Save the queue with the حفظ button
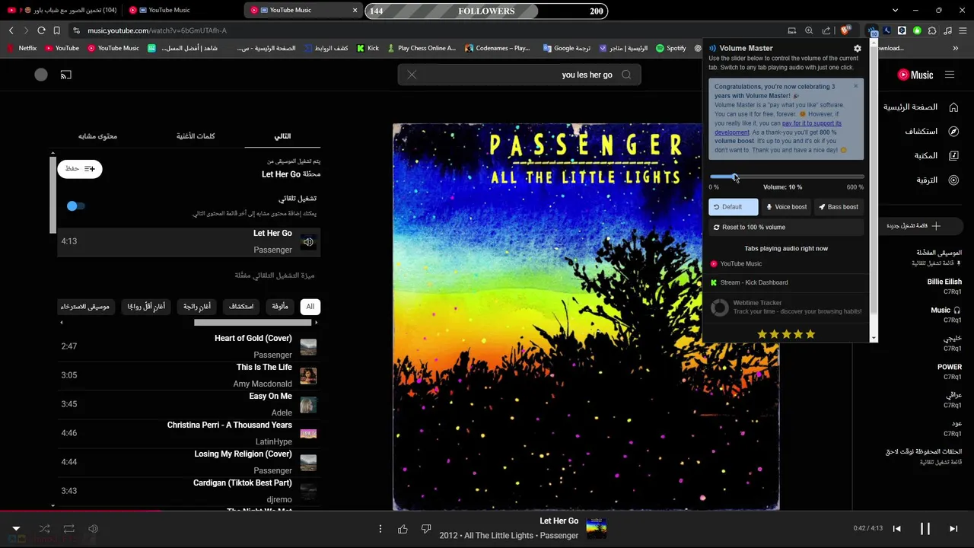The width and height of the screenshot is (974, 548). point(80,169)
